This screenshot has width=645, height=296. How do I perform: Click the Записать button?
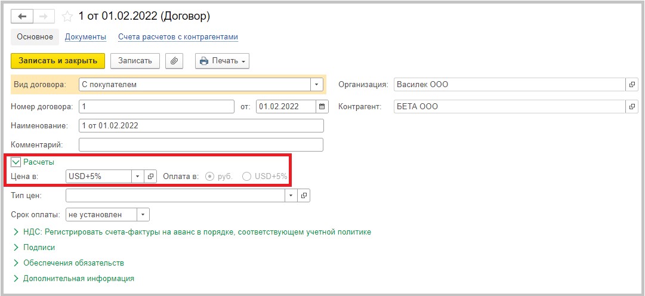[135, 60]
